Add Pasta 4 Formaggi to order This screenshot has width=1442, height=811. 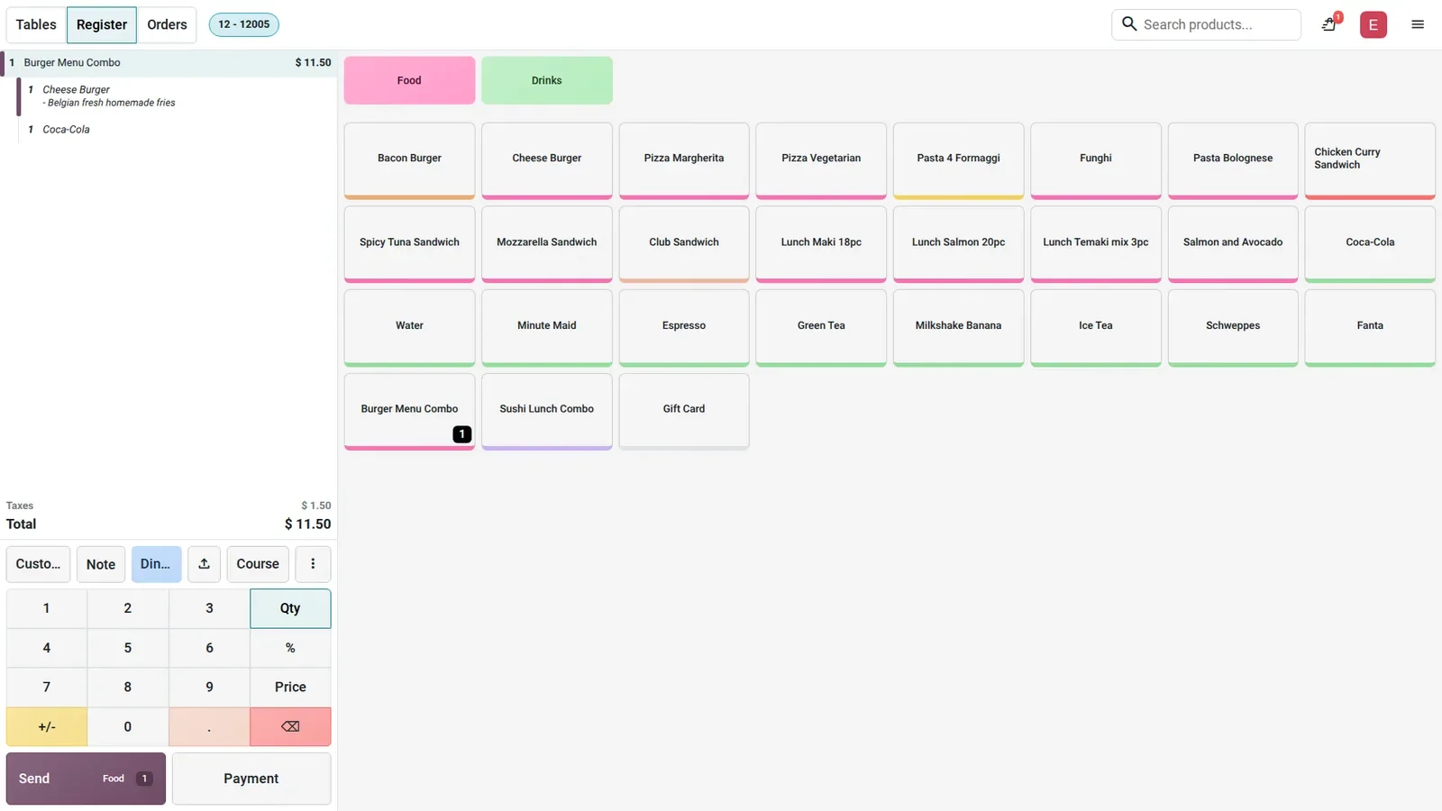(958, 160)
